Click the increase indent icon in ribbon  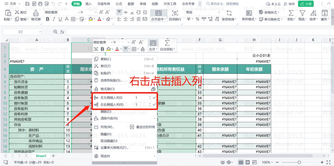145,12
